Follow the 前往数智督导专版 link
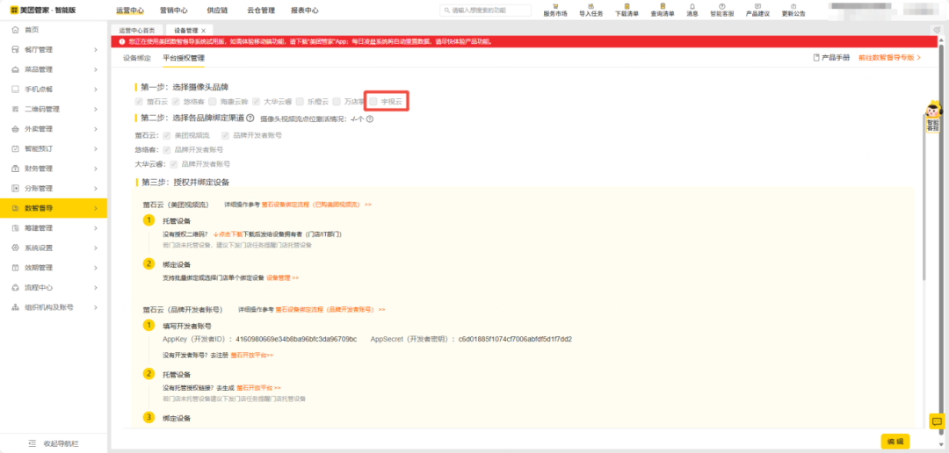This screenshot has width=949, height=453. (x=889, y=57)
